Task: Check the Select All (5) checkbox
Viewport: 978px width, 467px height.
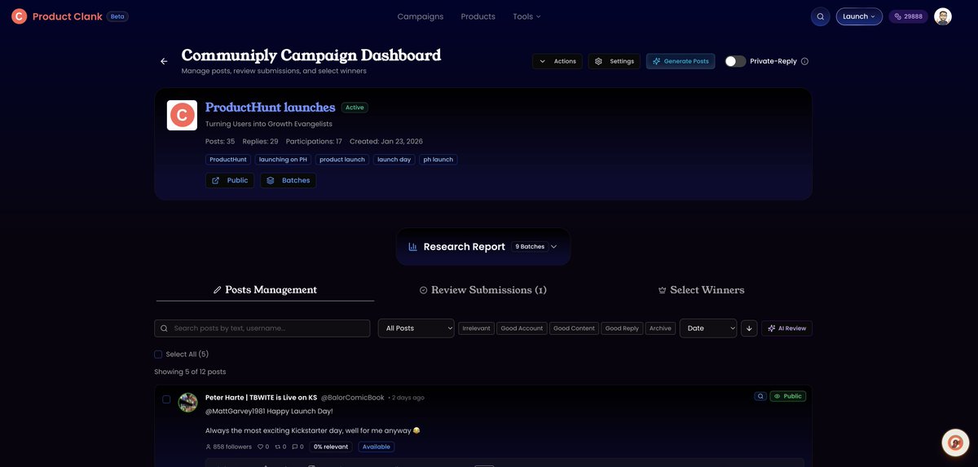Action: coord(158,355)
